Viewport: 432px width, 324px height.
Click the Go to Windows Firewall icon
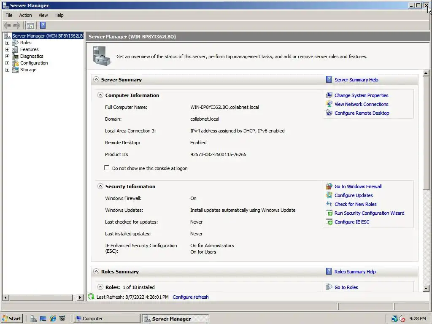click(x=329, y=186)
